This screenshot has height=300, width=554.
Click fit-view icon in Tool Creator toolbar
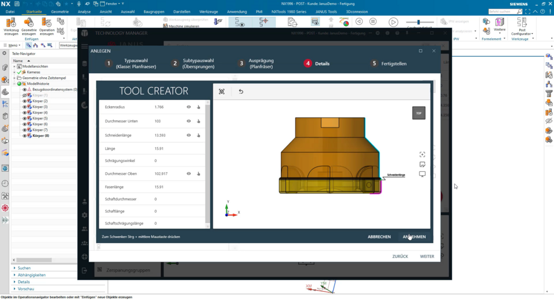click(222, 92)
